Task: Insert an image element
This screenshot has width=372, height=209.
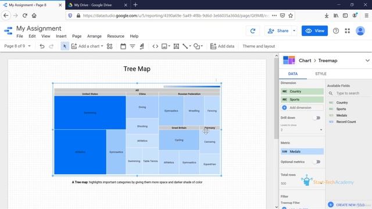Action: pos(164,46)
